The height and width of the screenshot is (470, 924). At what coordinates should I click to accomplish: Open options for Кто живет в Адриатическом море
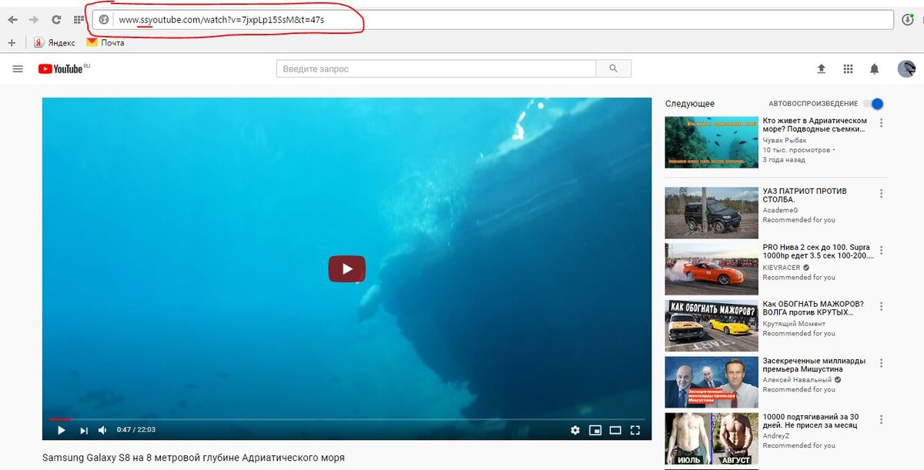(881, 123)
